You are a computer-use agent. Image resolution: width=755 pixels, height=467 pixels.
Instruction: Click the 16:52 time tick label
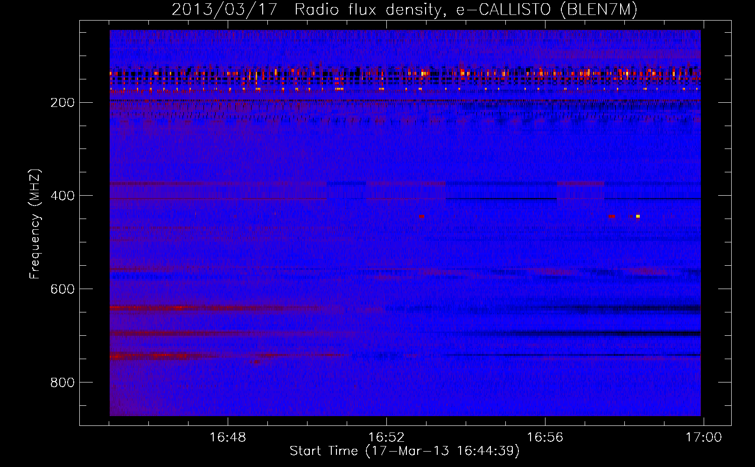386,438
